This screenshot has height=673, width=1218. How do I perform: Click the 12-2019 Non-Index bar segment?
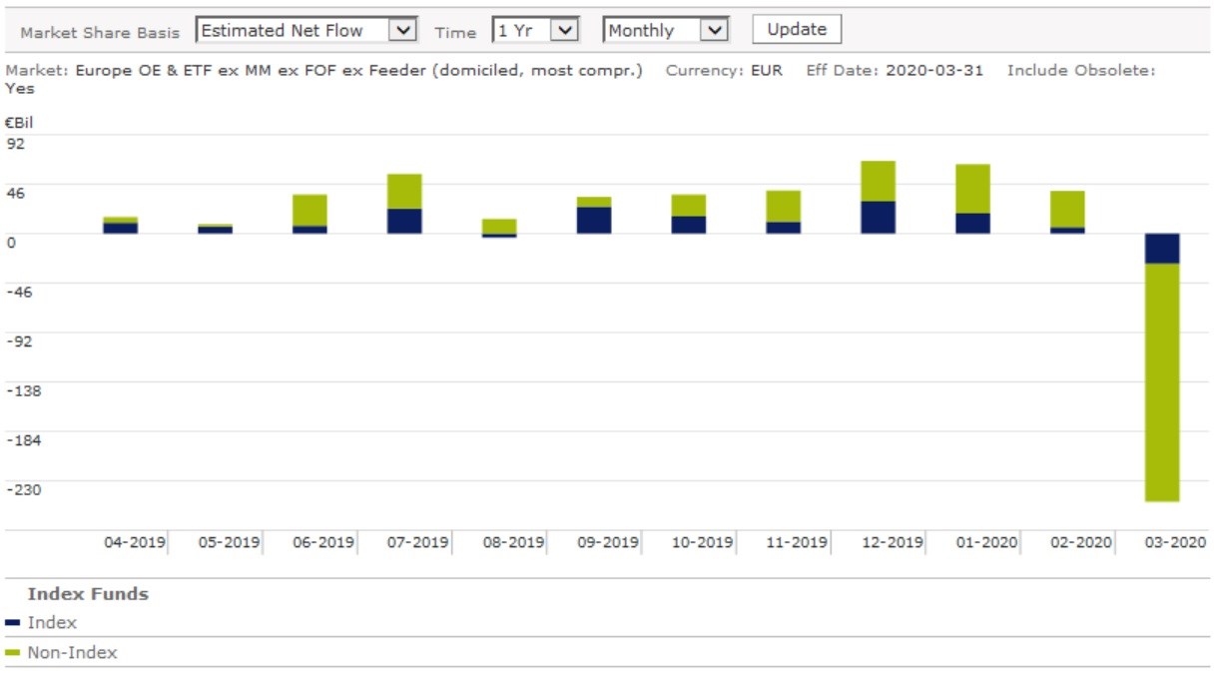point(878,181)
